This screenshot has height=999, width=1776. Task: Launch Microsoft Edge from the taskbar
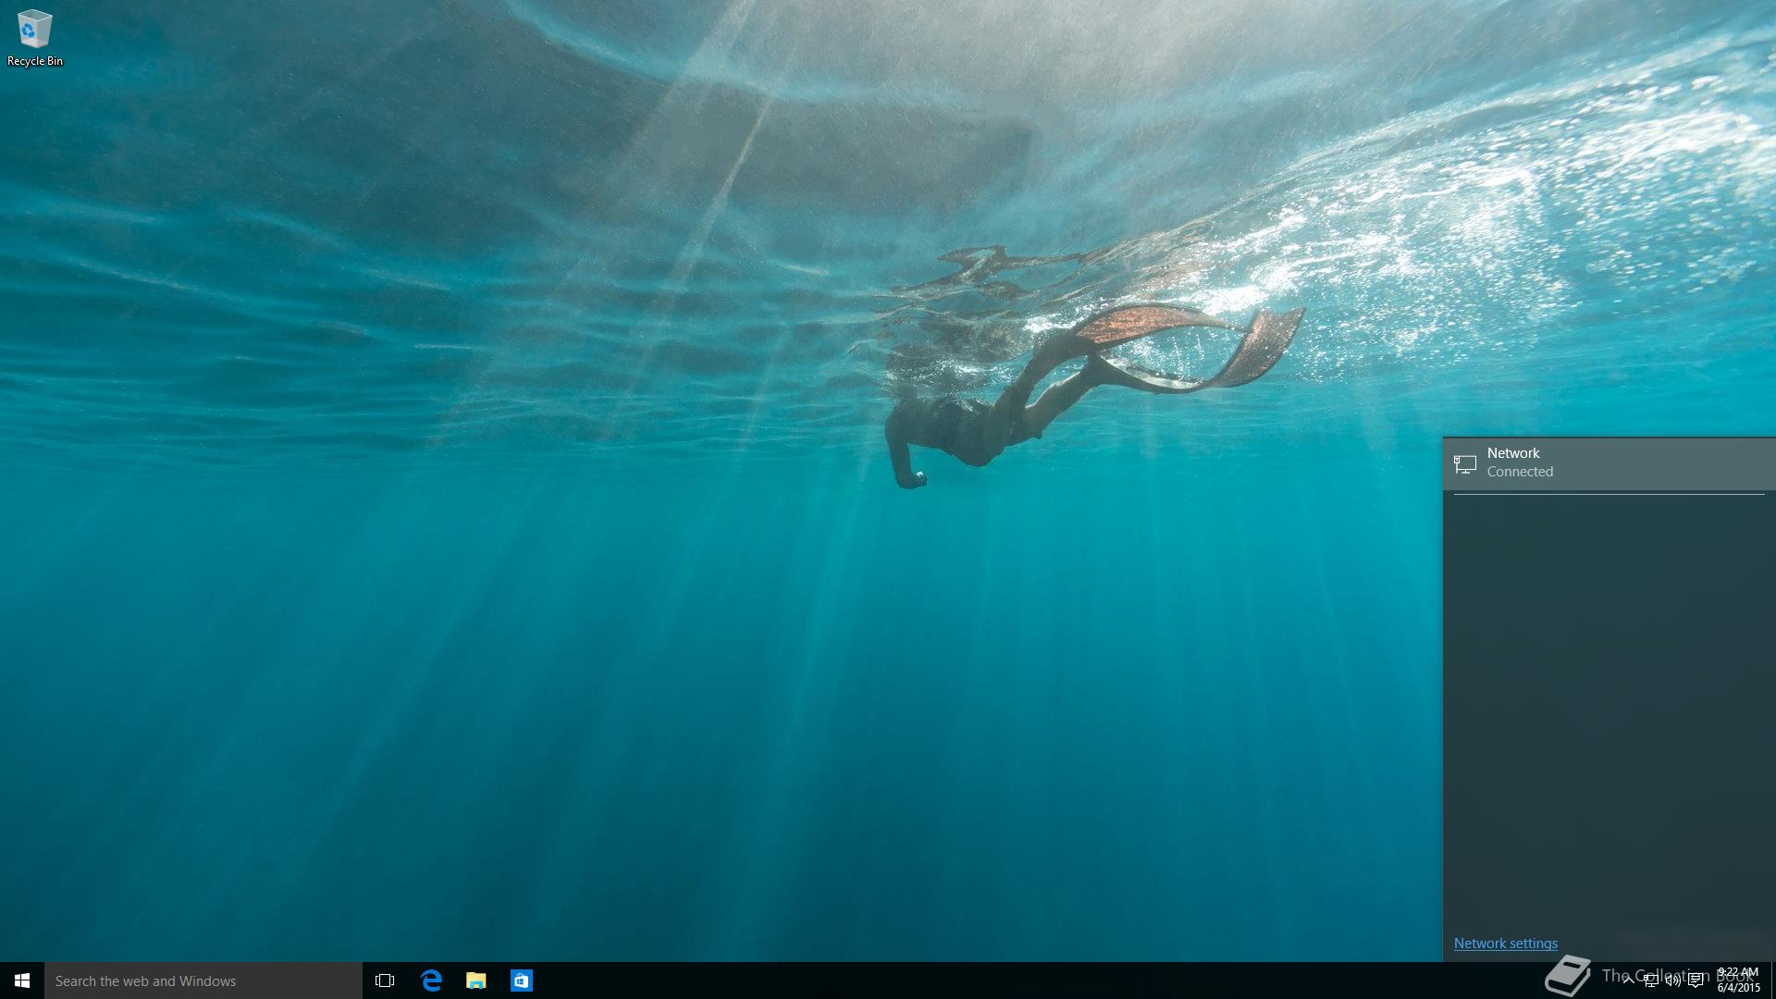[x=431, y=980]
